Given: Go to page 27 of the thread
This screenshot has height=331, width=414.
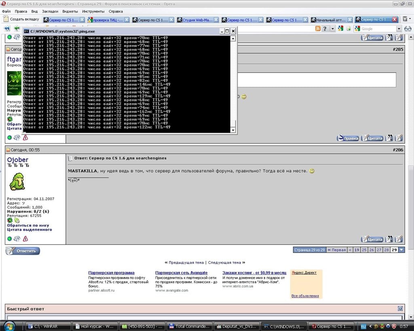Looking at the screenshot, I should click(379, 250).
